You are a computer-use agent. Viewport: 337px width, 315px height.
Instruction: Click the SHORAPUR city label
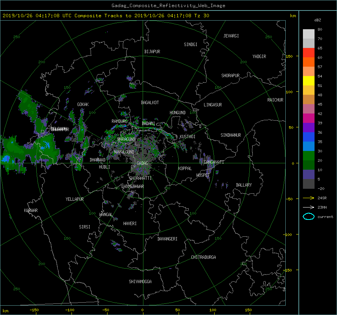tap(230, 76)
